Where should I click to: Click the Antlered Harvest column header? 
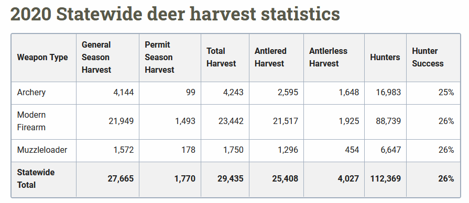point(270,58)
